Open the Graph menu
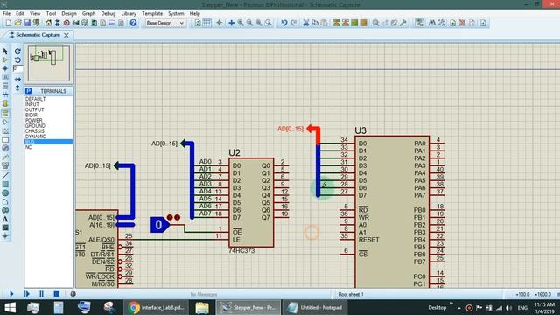 pyautogui.click(x=88, y=13)
